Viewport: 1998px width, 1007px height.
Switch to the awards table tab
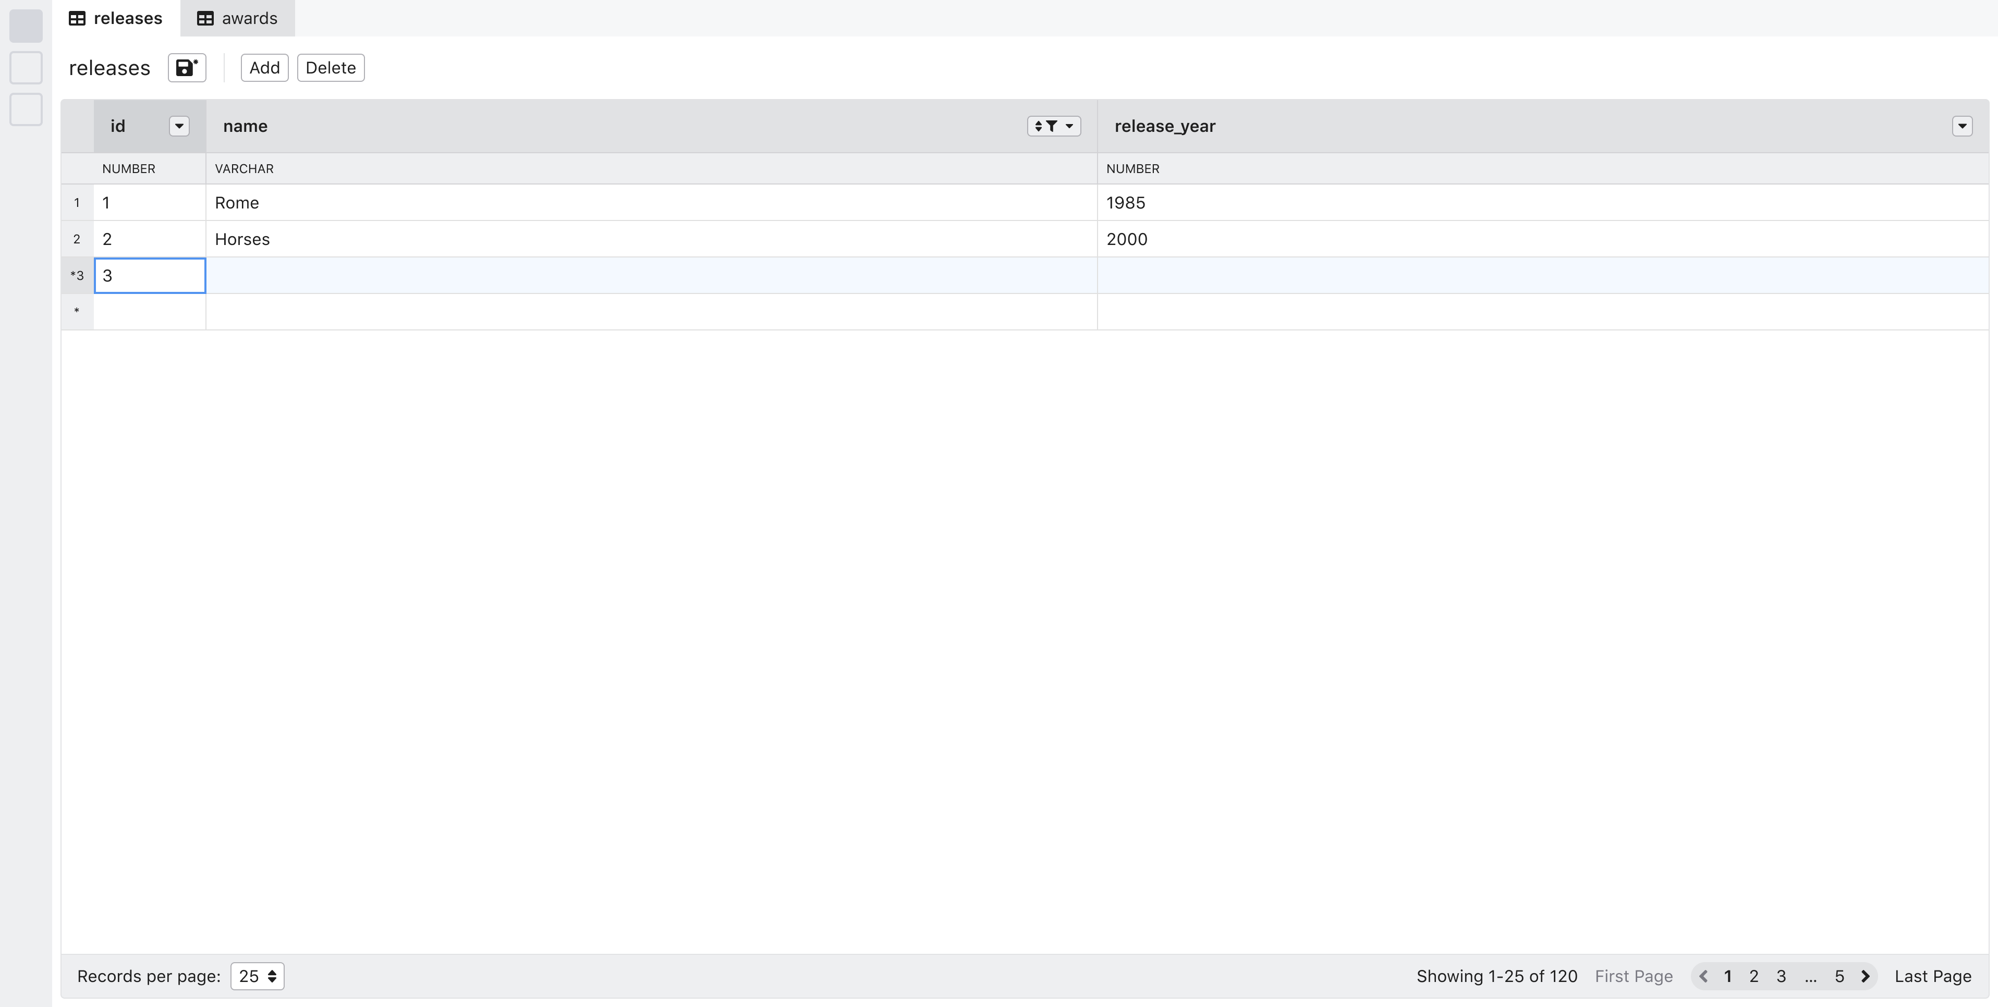point(237,18)
